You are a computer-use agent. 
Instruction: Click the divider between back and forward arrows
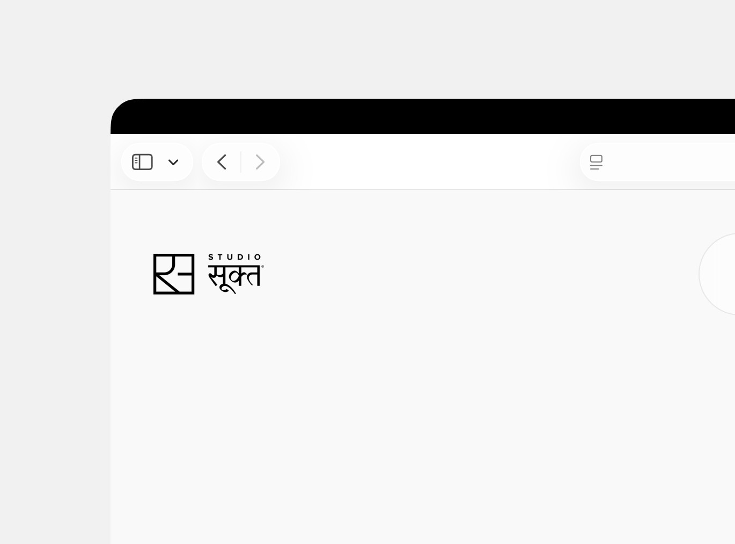click(241, 162)
